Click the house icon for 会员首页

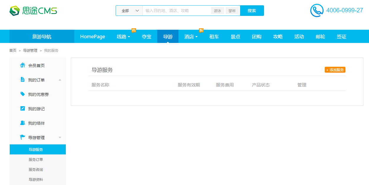click(x=22, y=65)
